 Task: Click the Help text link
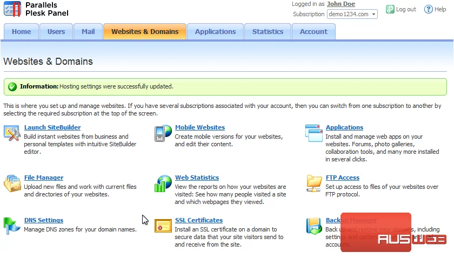coord(440,9)
